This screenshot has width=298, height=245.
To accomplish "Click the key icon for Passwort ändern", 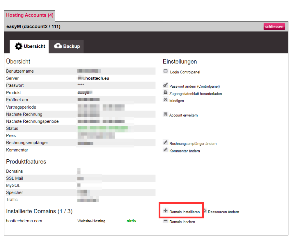I will click(165, 85).
